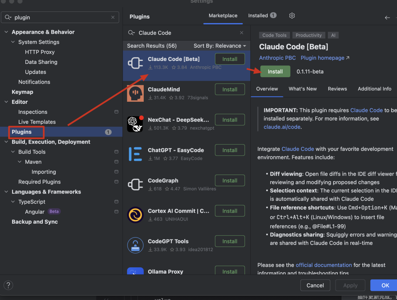Click project-level icon beside Inspections
Screen dimensions: 397x300
click(117, 112)
